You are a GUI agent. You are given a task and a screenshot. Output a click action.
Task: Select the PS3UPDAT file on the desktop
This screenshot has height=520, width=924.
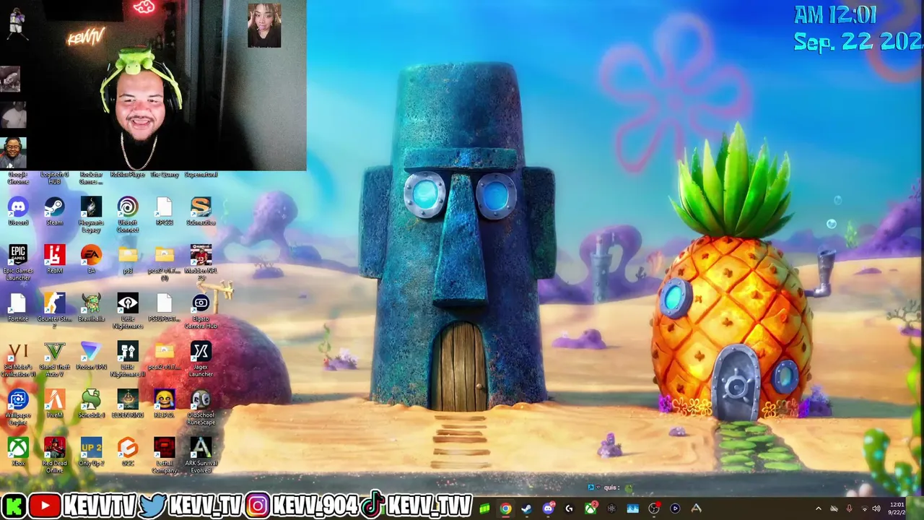[164, 308]
